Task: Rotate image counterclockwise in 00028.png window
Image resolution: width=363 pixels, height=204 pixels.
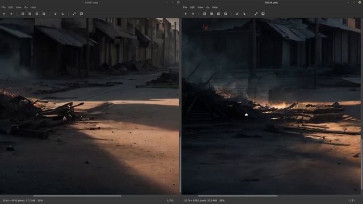Action: tap(237, 14)
